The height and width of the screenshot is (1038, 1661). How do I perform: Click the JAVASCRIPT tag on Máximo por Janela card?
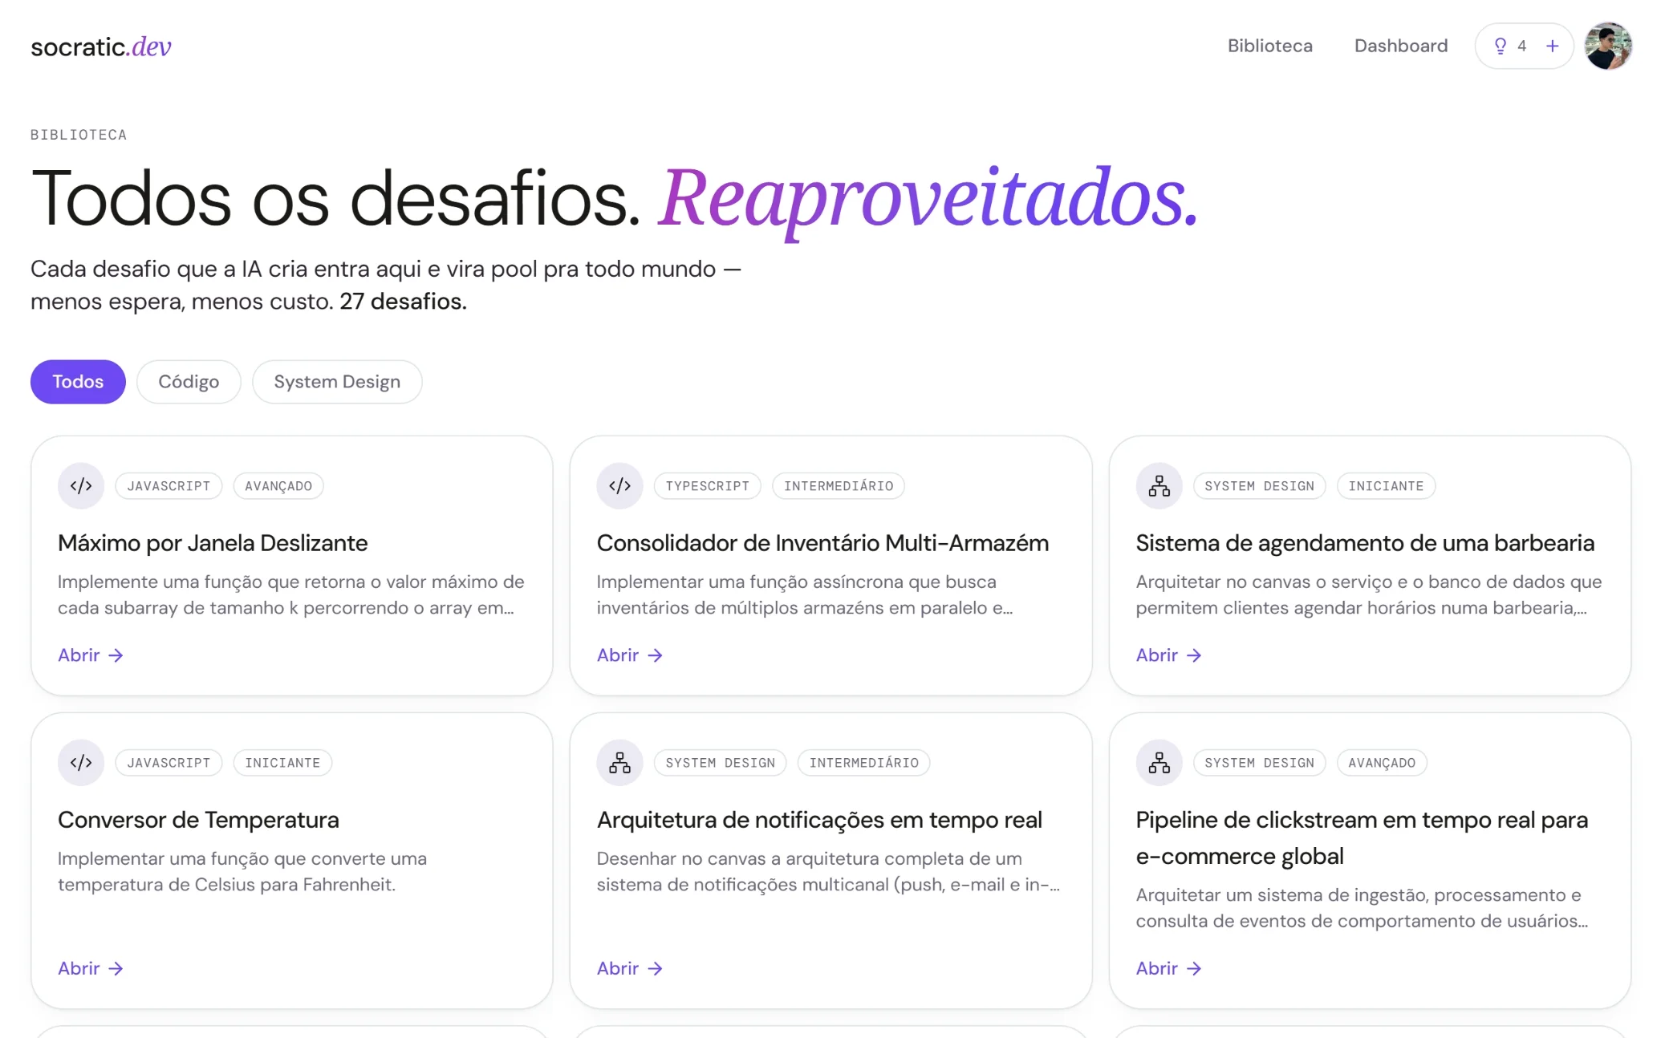click(x=169, y=486)
